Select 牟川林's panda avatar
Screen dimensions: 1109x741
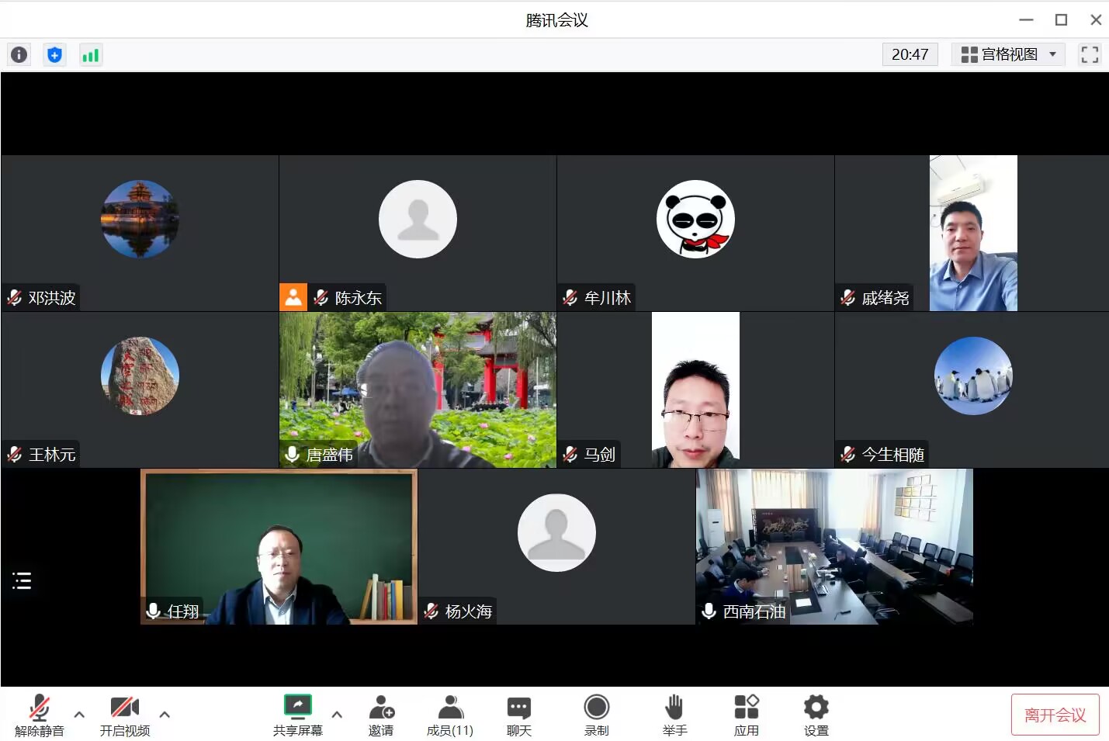tap(695, 219)
